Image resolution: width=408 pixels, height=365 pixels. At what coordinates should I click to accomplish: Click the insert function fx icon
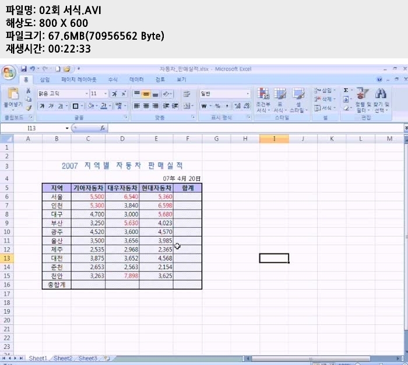pos(103,128)
